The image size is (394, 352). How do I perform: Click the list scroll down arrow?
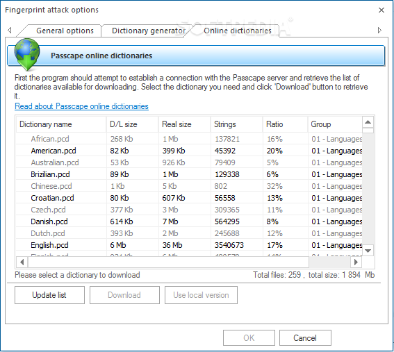[368, 251]
